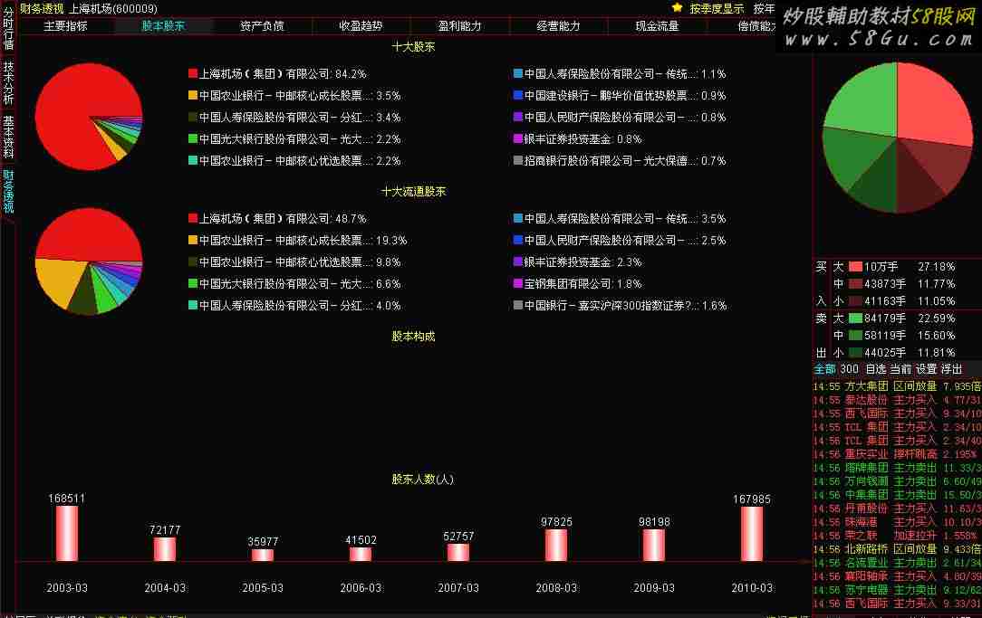
Task: Click the 2010-03 shareholder count bar 167985
Action: [752, 534]
